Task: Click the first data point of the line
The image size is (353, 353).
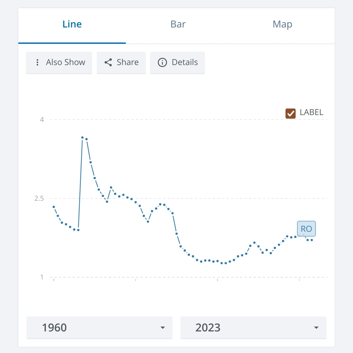Action: (54, 207)
